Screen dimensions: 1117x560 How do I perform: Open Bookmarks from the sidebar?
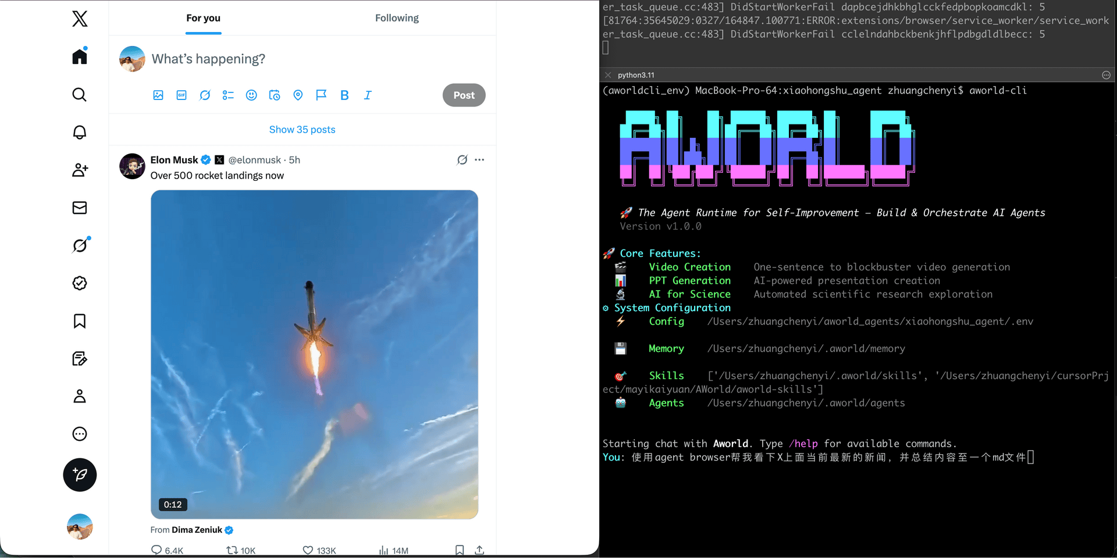80,321
